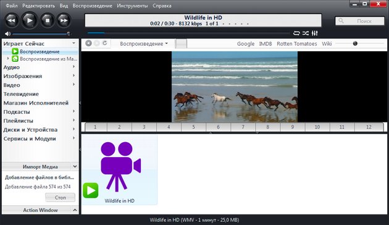Stop playback with the Stop button
The height and width of the screenshot is (225, 389).
tap(47, 20)
